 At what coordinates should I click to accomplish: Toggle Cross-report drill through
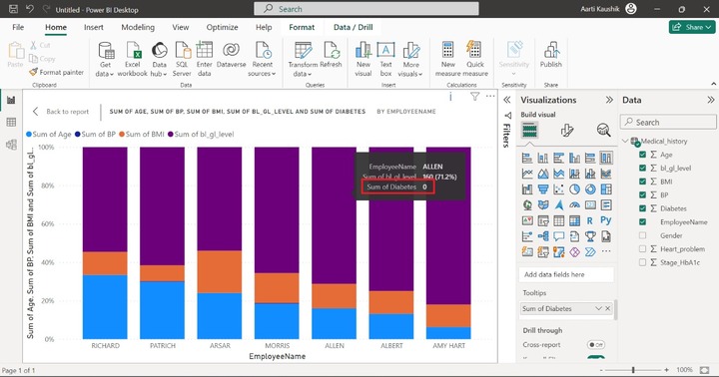coord(596,344)
